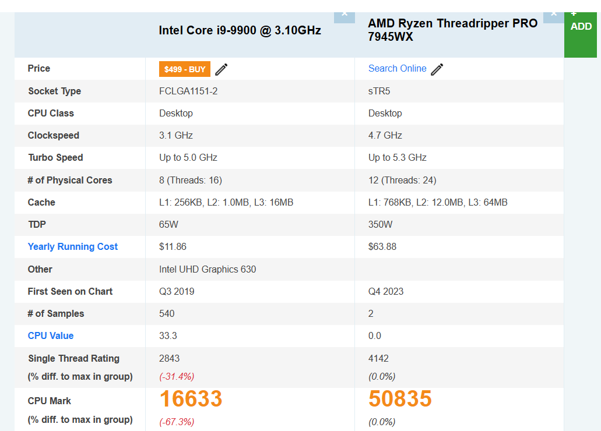Remove the AMD Threadripper PRO 7945WX column
Image resolution: width=601 pixels, height=431 pixels.
tap(553, 15)
